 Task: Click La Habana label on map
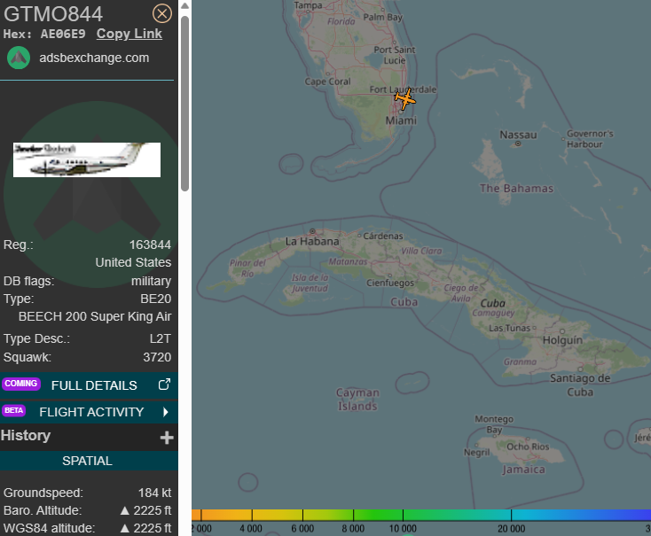click(x=312, y=242)
